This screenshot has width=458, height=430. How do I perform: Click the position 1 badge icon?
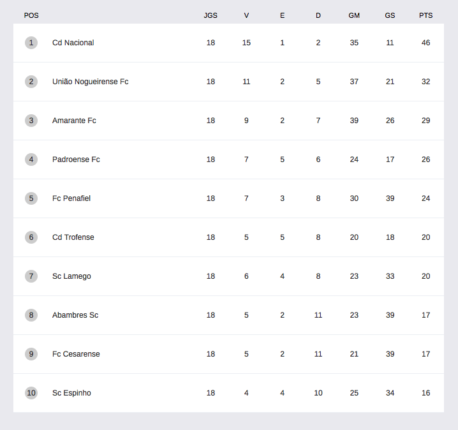point(31,43)
